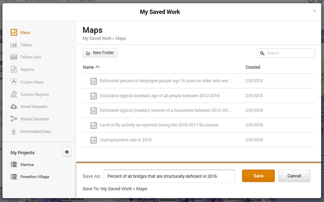
Task: Click Created date of flu activity row
Action: click(x=254, y=125)
